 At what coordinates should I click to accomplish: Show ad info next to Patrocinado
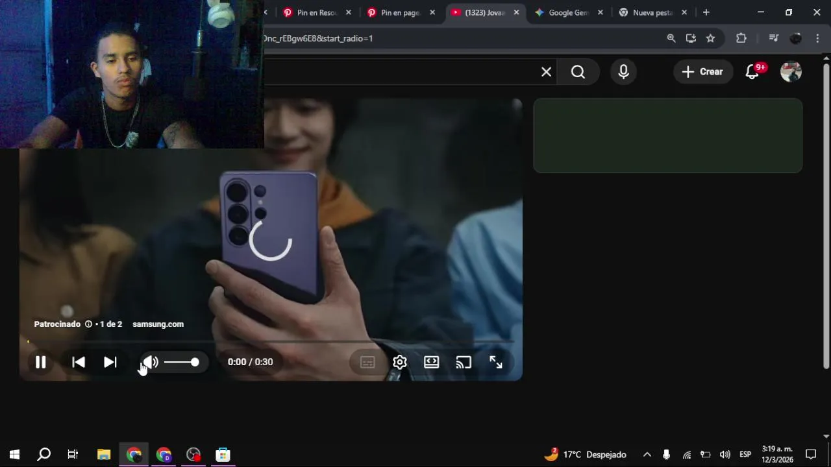click(88, 324)
